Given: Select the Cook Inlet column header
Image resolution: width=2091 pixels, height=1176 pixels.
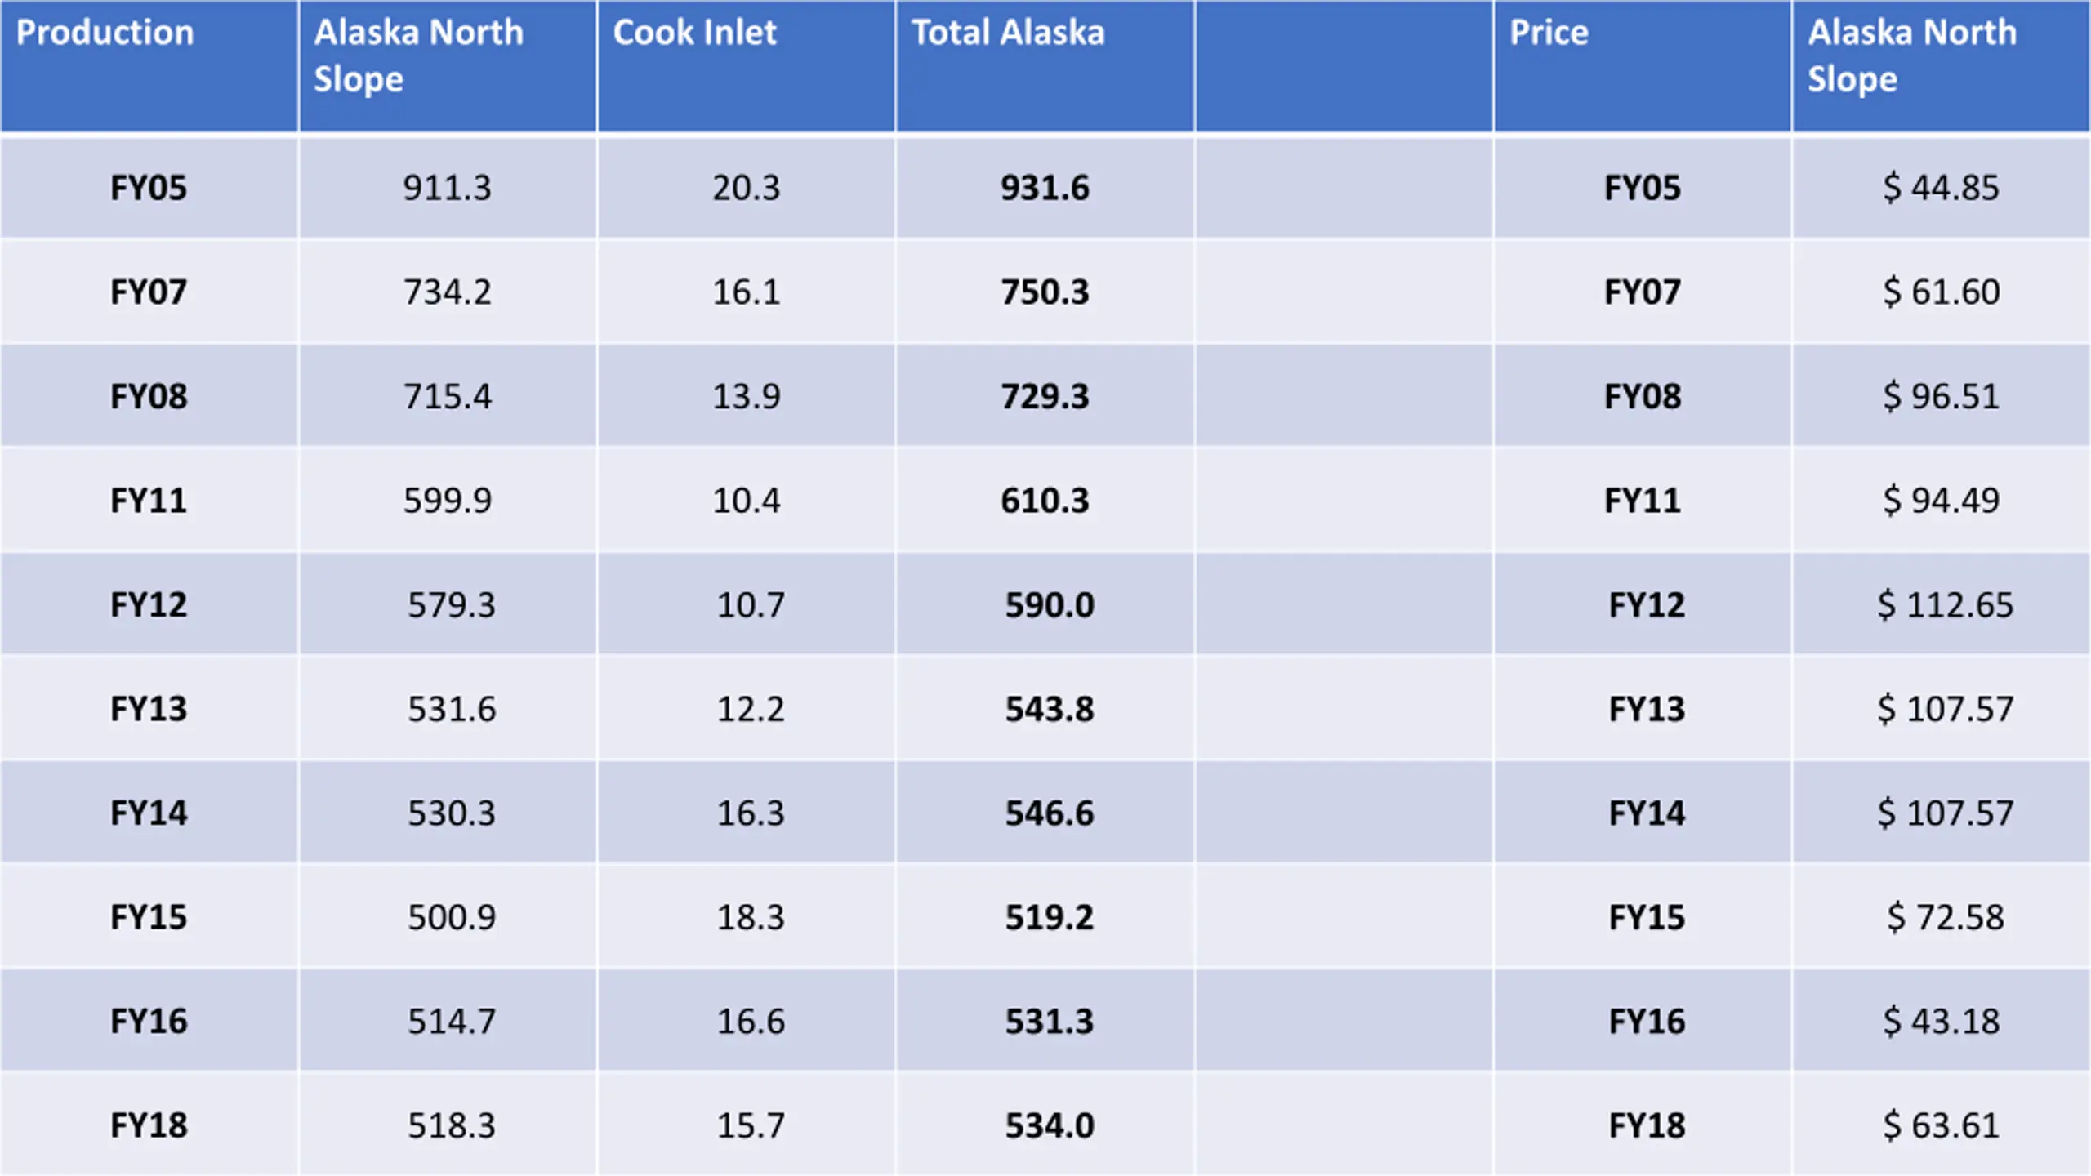Looking at the screenshot, I should pos(746,65).
